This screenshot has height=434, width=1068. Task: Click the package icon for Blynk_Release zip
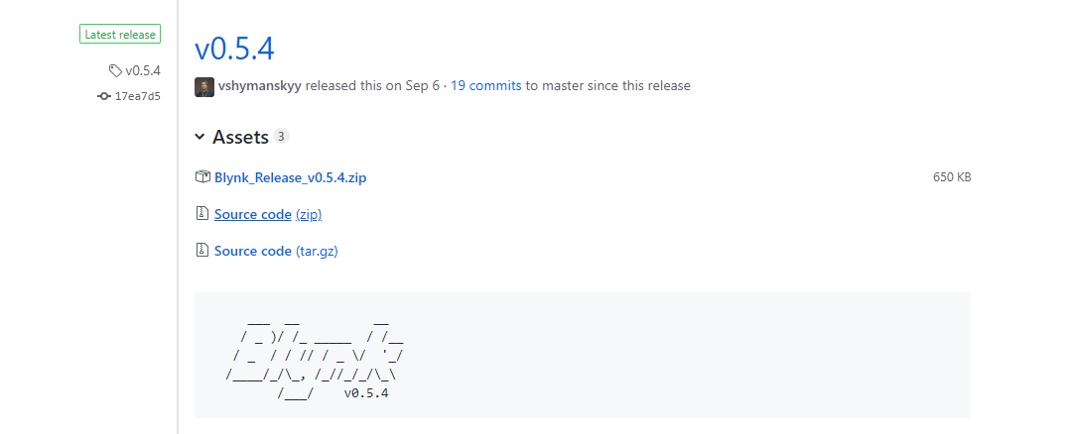[x=202, y=176]
